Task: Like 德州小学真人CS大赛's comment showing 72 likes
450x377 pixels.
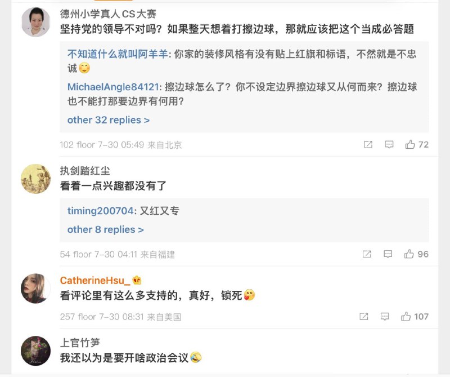Action: point(409,144)
